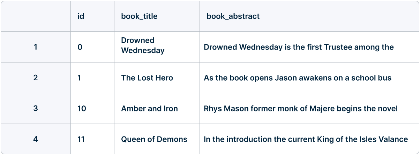This screenshot has width=420, height=155.
Task: Select row number 2
Action: pyautogui.click(x=36, y=78)
